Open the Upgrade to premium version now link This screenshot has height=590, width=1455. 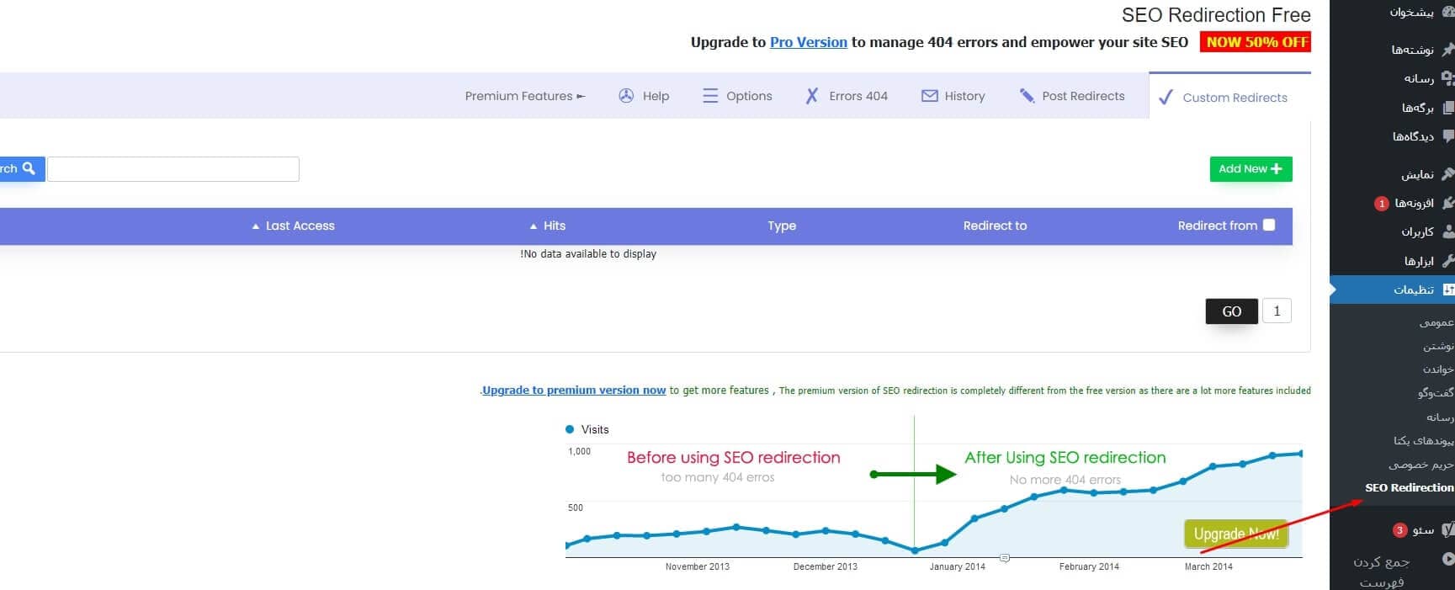[x=574, y=390]
